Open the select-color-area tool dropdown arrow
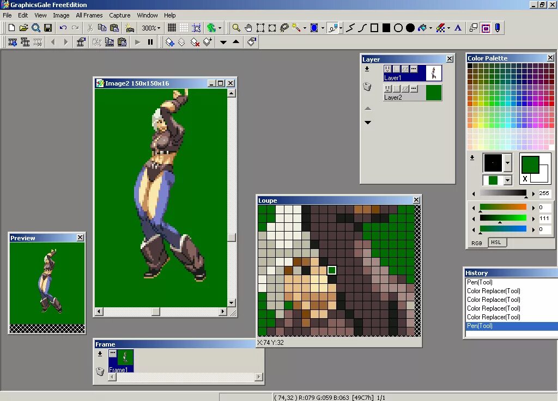 (323, 28)
